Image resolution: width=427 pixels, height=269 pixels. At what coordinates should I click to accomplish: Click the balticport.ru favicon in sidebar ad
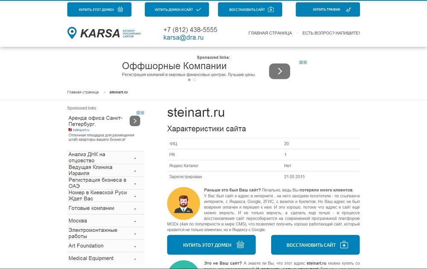tap(70, 130)
